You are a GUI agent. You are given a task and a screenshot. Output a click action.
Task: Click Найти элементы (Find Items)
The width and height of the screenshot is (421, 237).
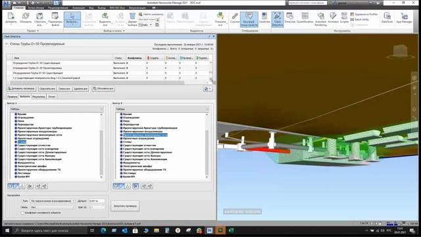coord(151,14)
